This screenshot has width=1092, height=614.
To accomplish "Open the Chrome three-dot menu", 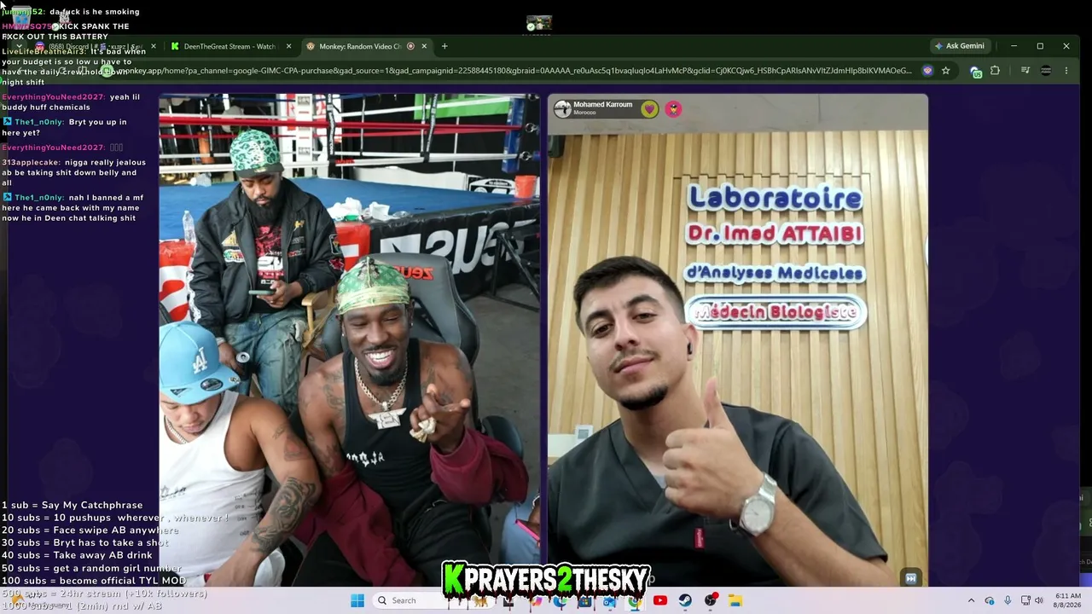I will pos(1066,71).
